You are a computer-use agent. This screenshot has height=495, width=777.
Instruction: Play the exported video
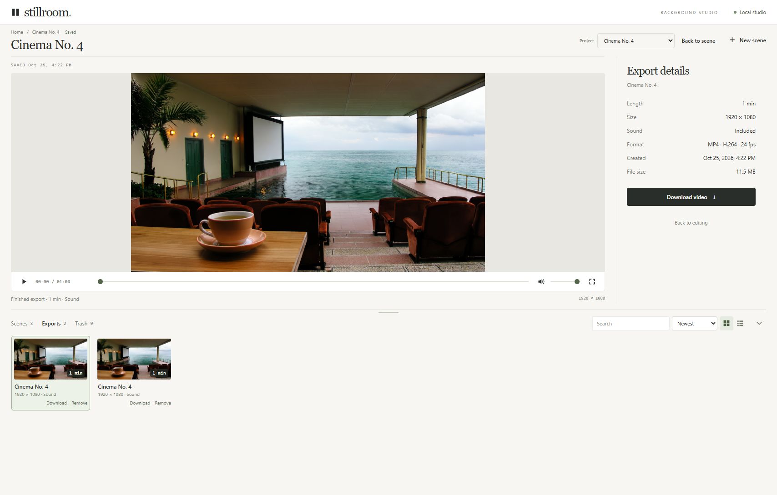(x=24, y=282)
